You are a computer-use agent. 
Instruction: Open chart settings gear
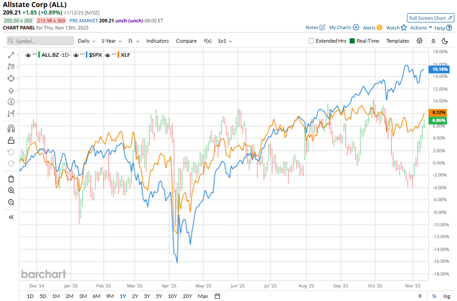click(420, 41)
